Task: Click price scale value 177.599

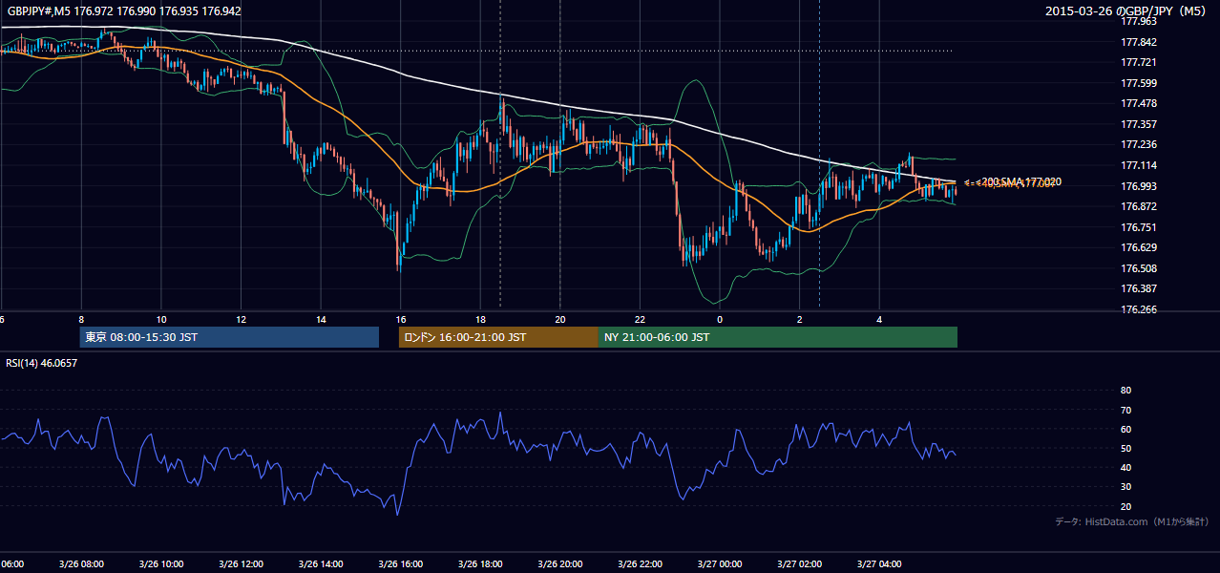Action: (1138, 83)
